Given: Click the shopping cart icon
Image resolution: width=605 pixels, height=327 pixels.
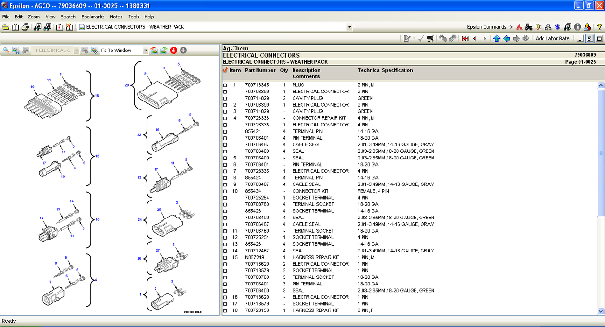Looking at the screenshot, I should (431, 39).
